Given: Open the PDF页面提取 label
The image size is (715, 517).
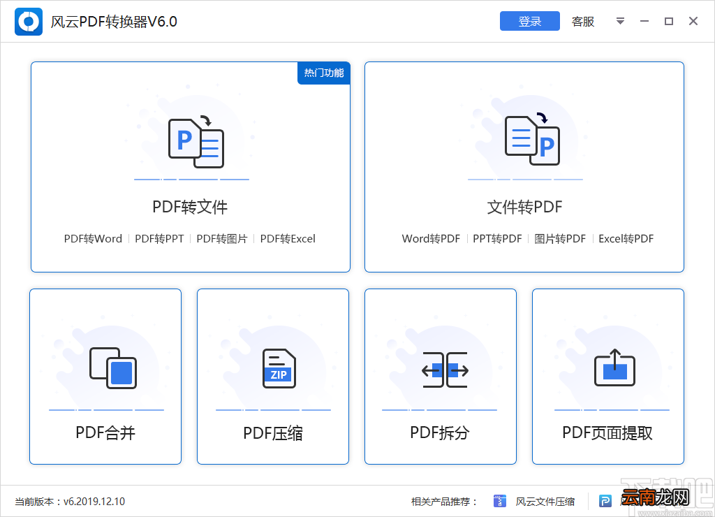Looking at the screenshot, I should (x=607, y=432).
